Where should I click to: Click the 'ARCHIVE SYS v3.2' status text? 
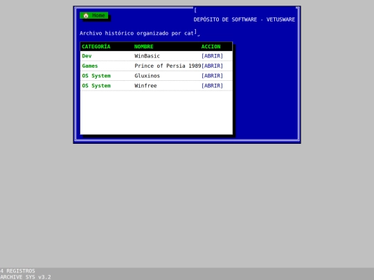tap(26, 277)
